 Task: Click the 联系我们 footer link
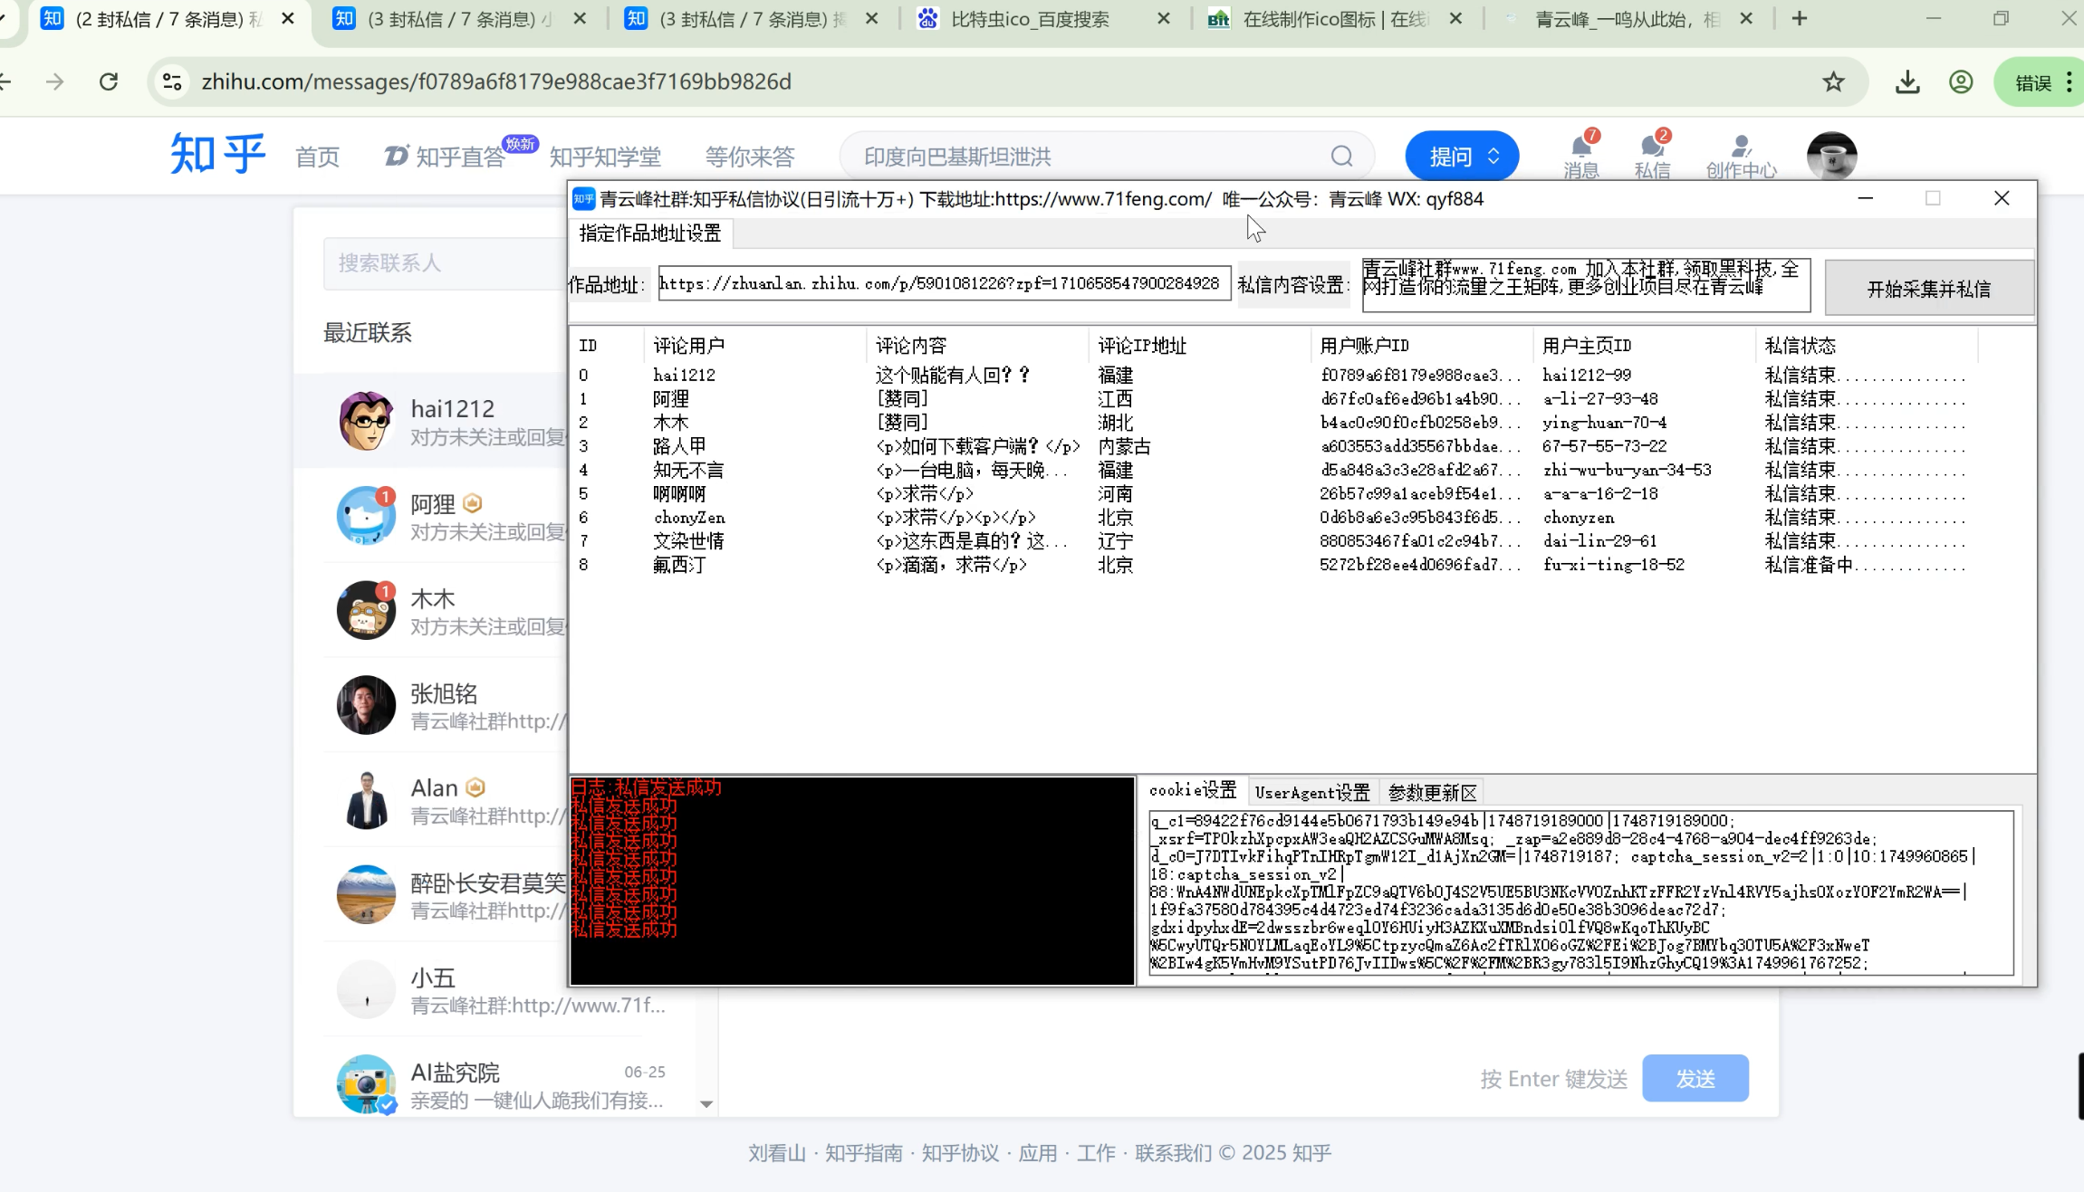(x=1173, y=1153)
